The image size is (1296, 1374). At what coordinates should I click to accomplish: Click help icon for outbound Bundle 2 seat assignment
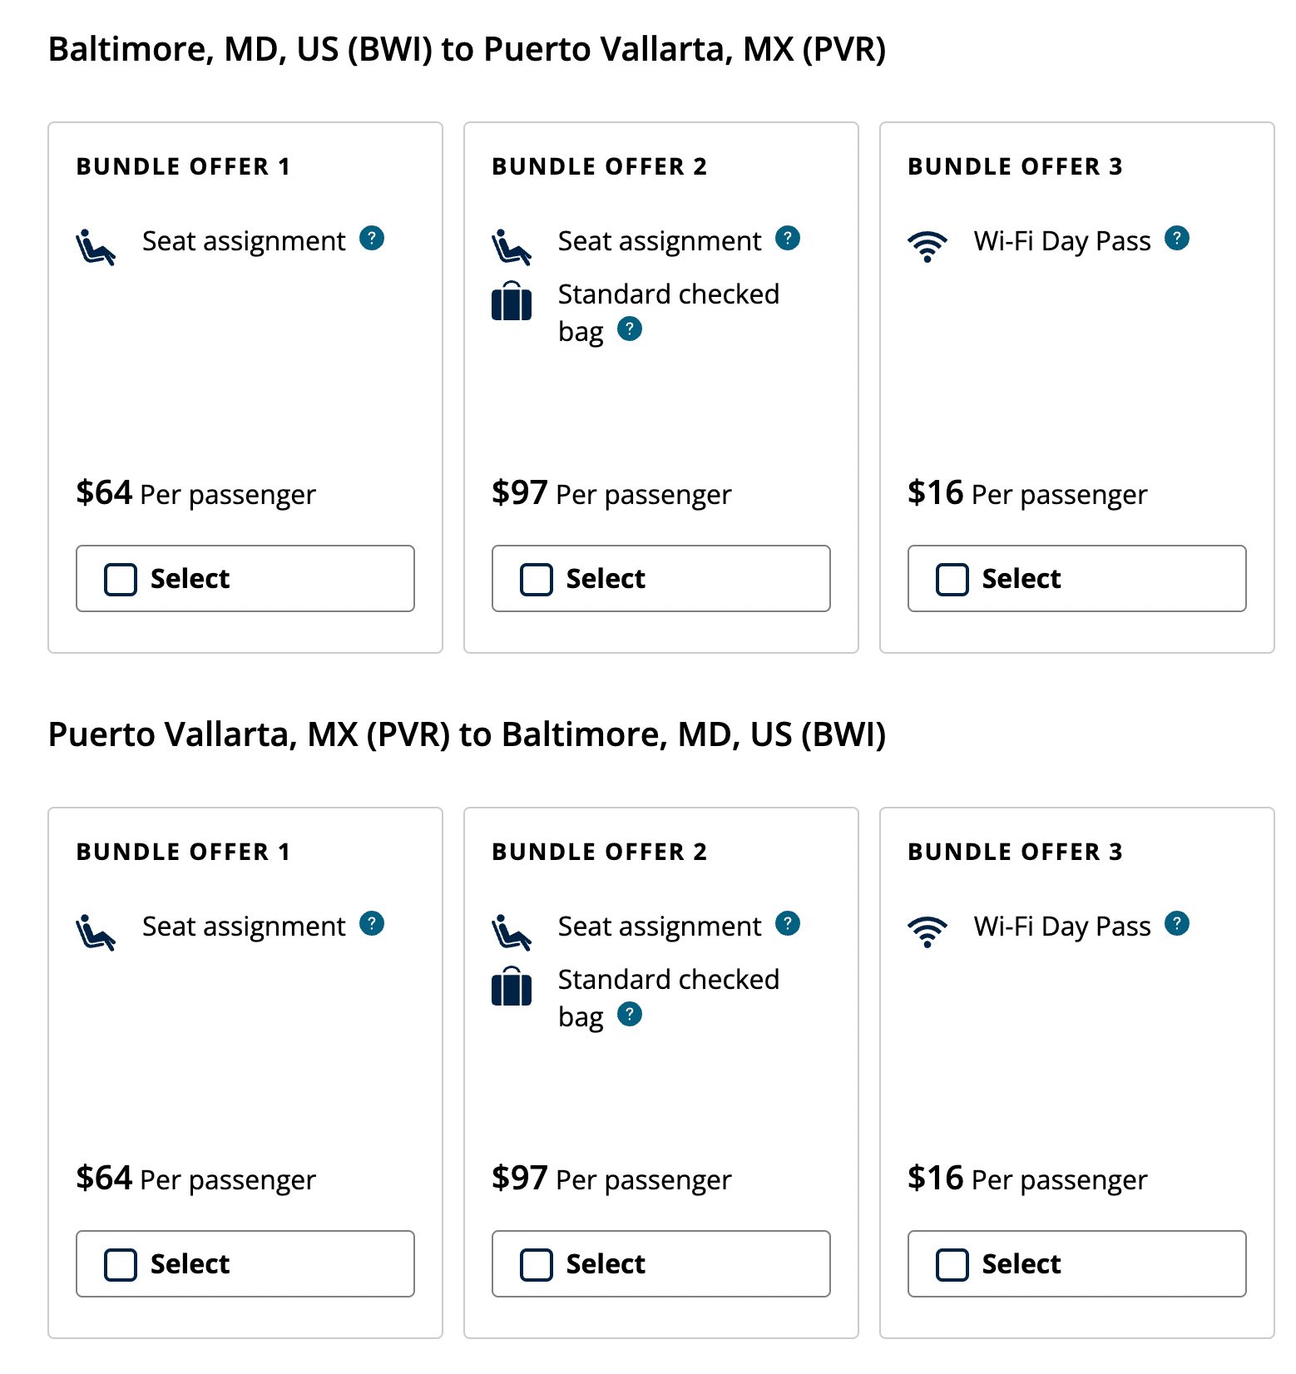point(788,239)
